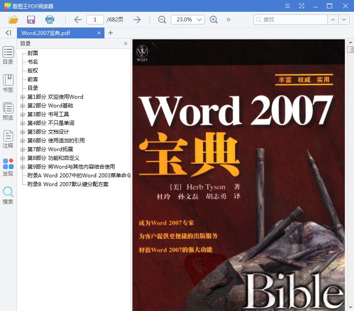
Task: Open a file with the folder icon
Action: (13, 20)
